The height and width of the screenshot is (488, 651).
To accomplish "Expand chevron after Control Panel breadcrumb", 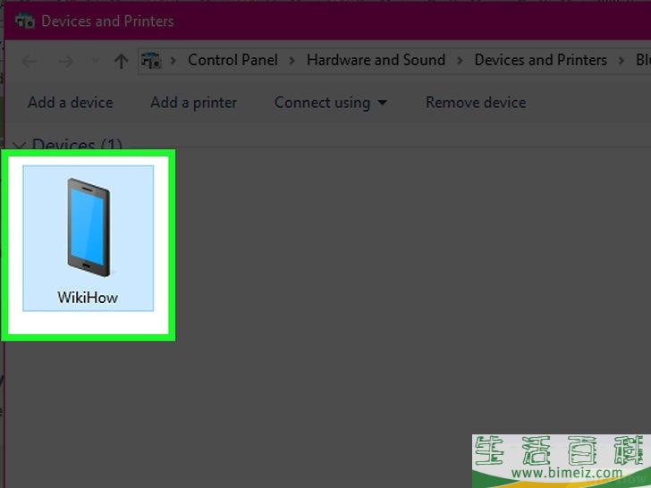I will (292, 61).
